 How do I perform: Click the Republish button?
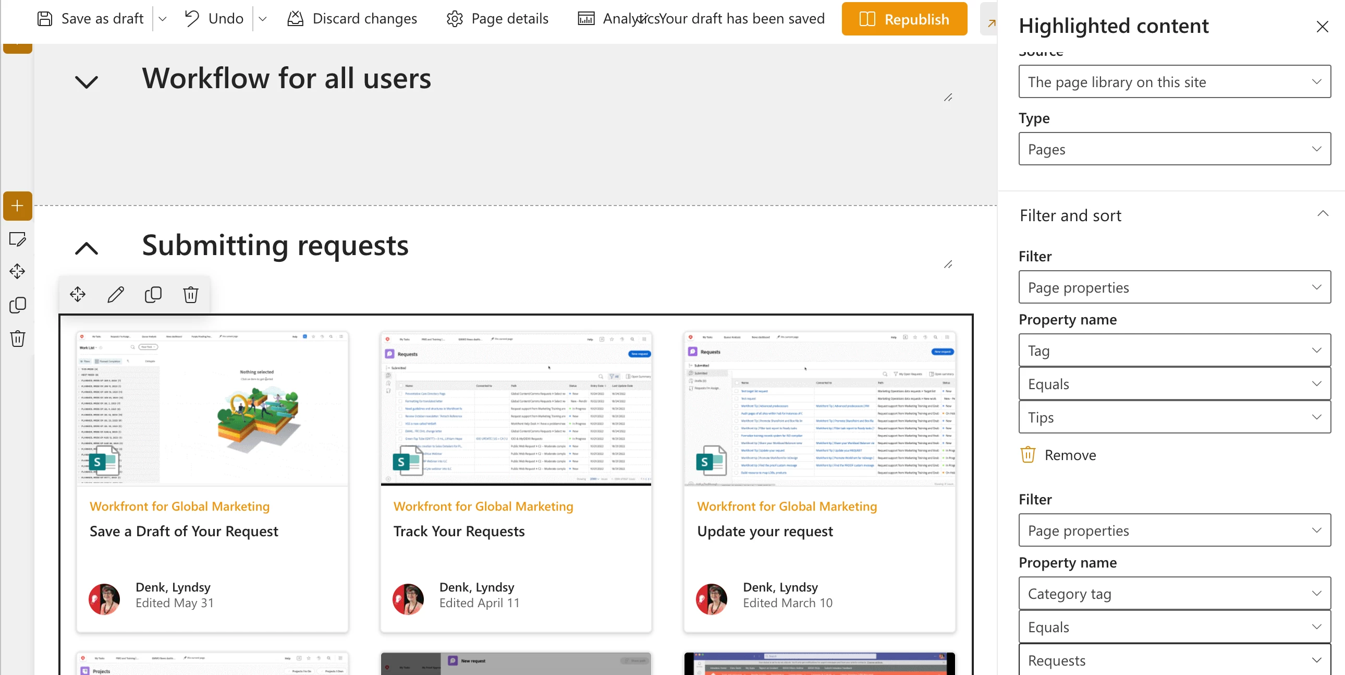[x=904, y=19]
